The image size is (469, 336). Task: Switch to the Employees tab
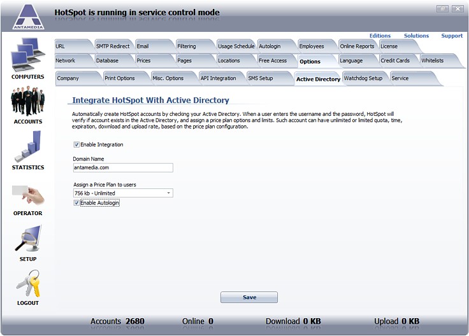point(316,46)
